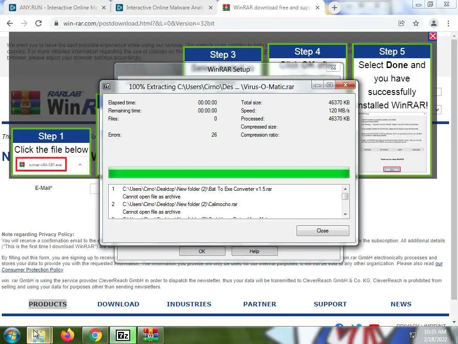Bookmark this page with the star icon
This screenshot has height=344, width=458.
click(x=416, y=23)
